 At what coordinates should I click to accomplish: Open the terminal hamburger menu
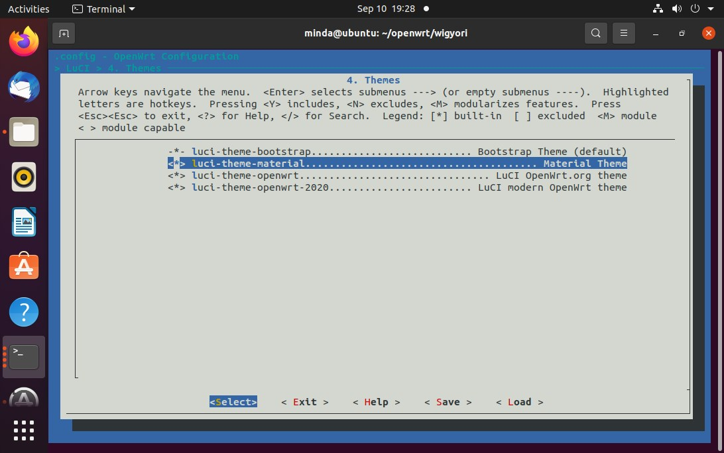click(x=624, y=33)
